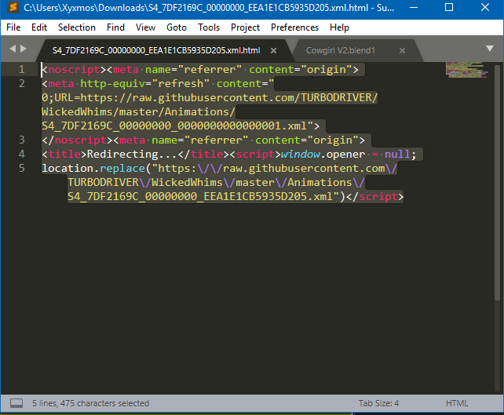The height and width of the screenshot is (415, 504).
Task: Open the Tools menu
Action: 209,27
